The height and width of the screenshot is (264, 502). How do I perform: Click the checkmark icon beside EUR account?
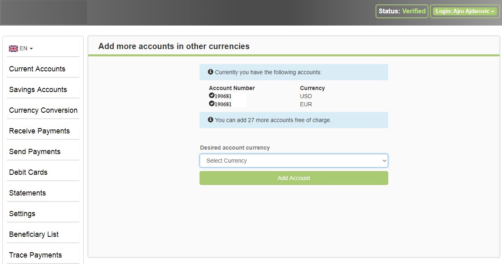211,104
